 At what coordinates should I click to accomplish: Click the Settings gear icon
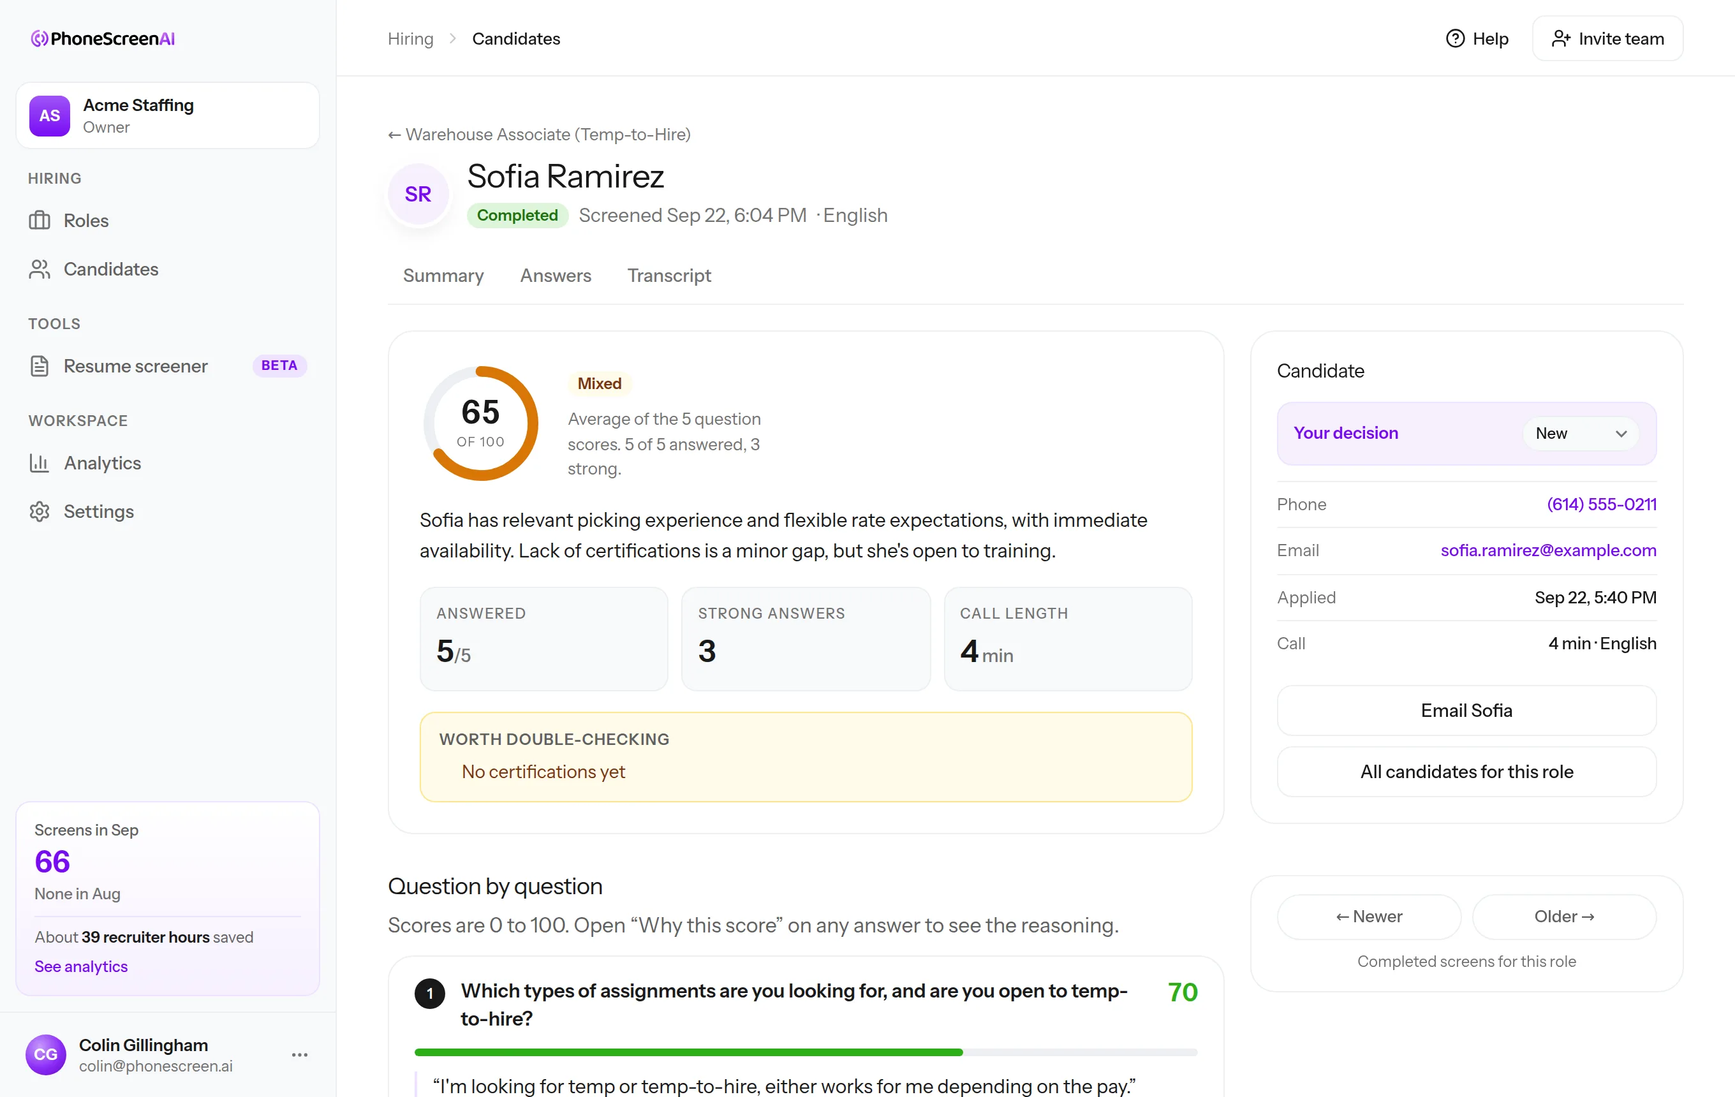coord(40,512)
